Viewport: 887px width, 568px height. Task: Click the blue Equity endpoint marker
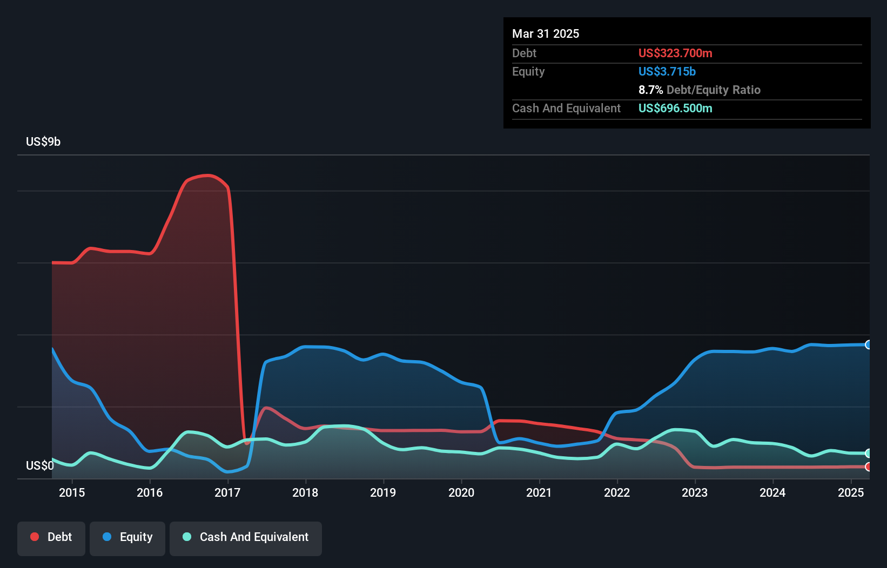tap(868, 344)
